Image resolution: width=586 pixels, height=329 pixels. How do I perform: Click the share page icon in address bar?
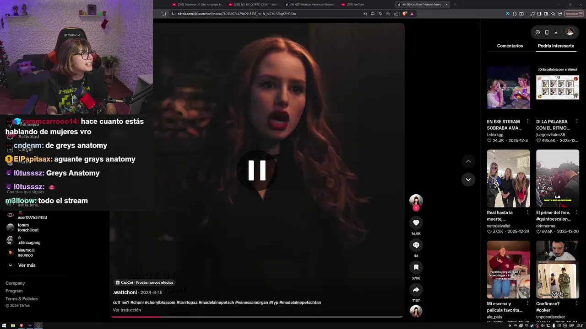tap(396, 14)
